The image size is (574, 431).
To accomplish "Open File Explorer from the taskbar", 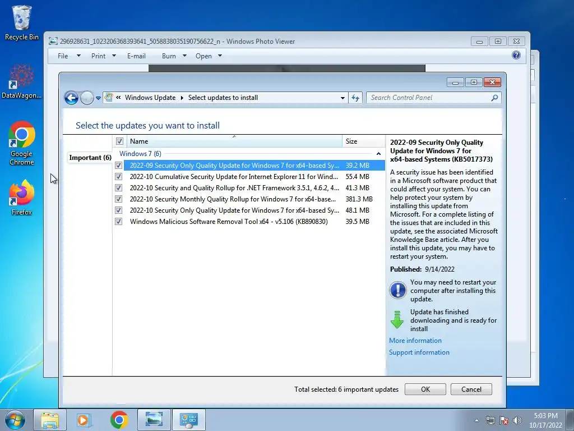I will pyautogui.click(x=50, y=420).
